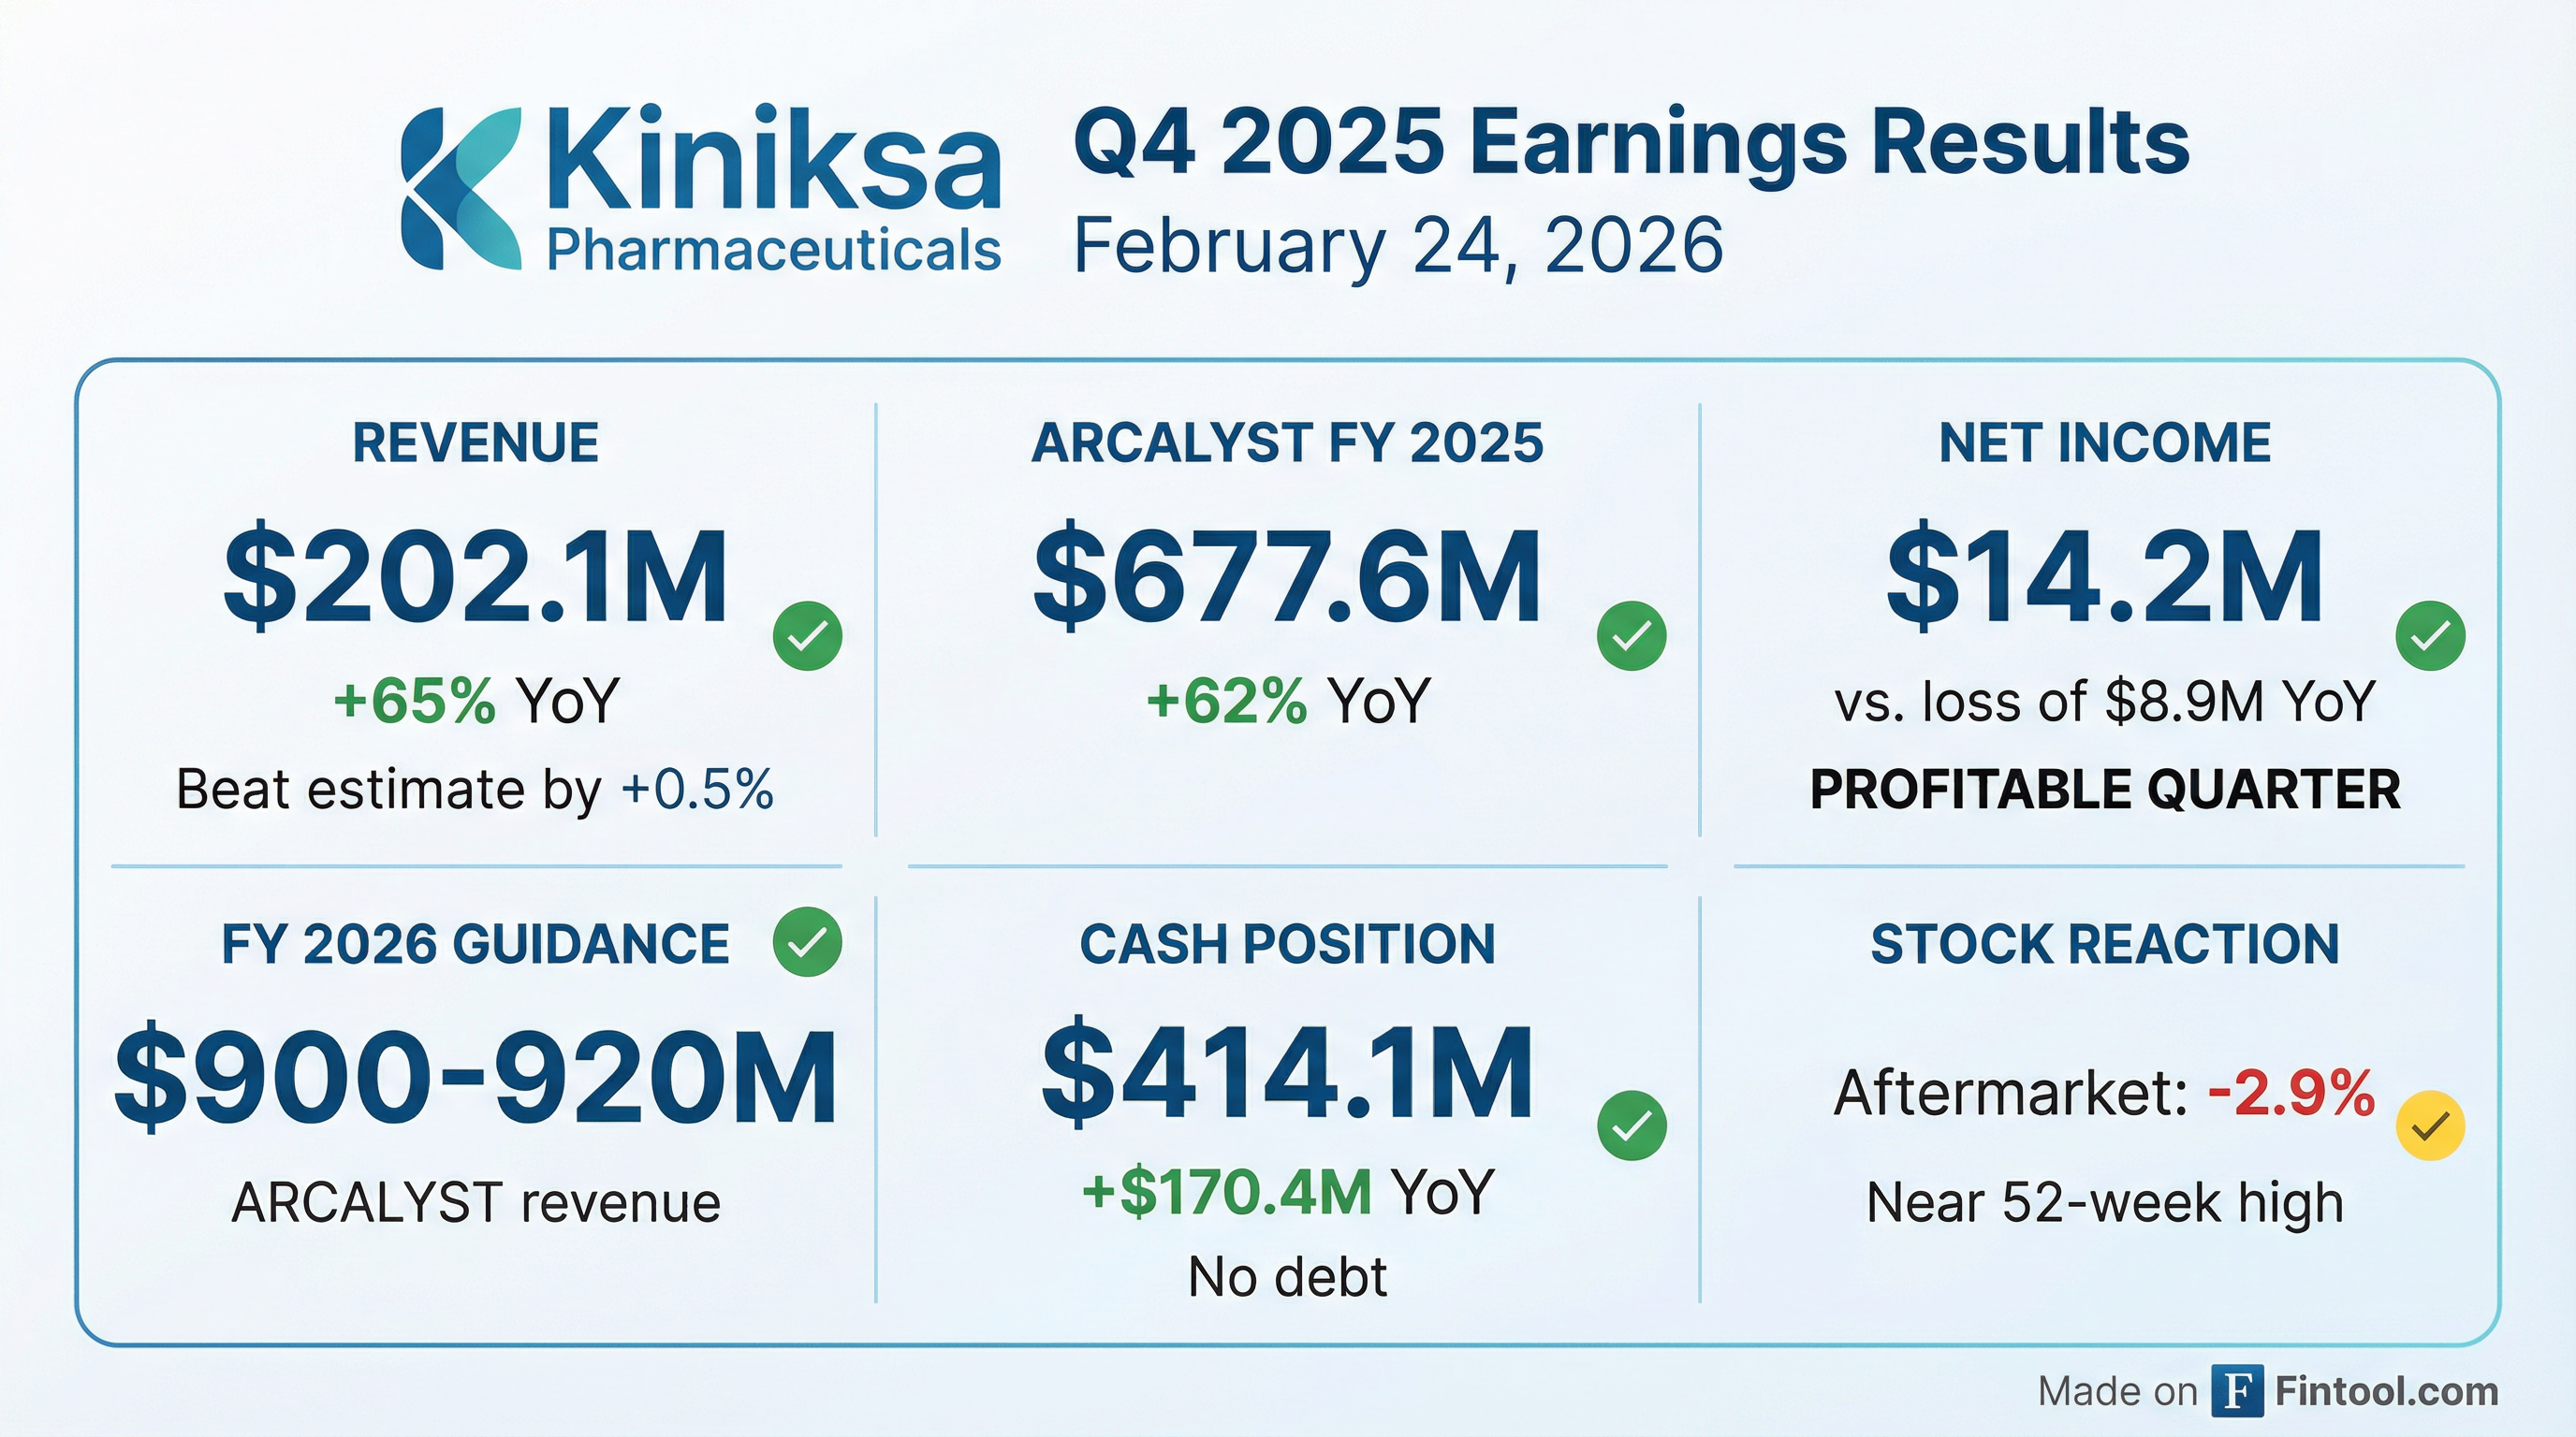Click the green checkmark next to FY 2026 Guidance
The width and height of the screenshot is (2576, 1437).
click(x=807, y=941)
